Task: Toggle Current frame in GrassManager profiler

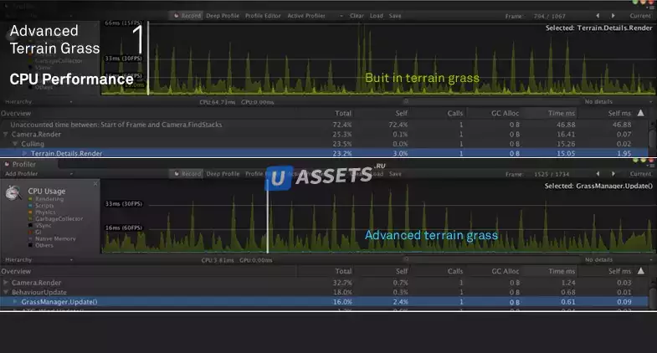Action: [x=640, y=174]
